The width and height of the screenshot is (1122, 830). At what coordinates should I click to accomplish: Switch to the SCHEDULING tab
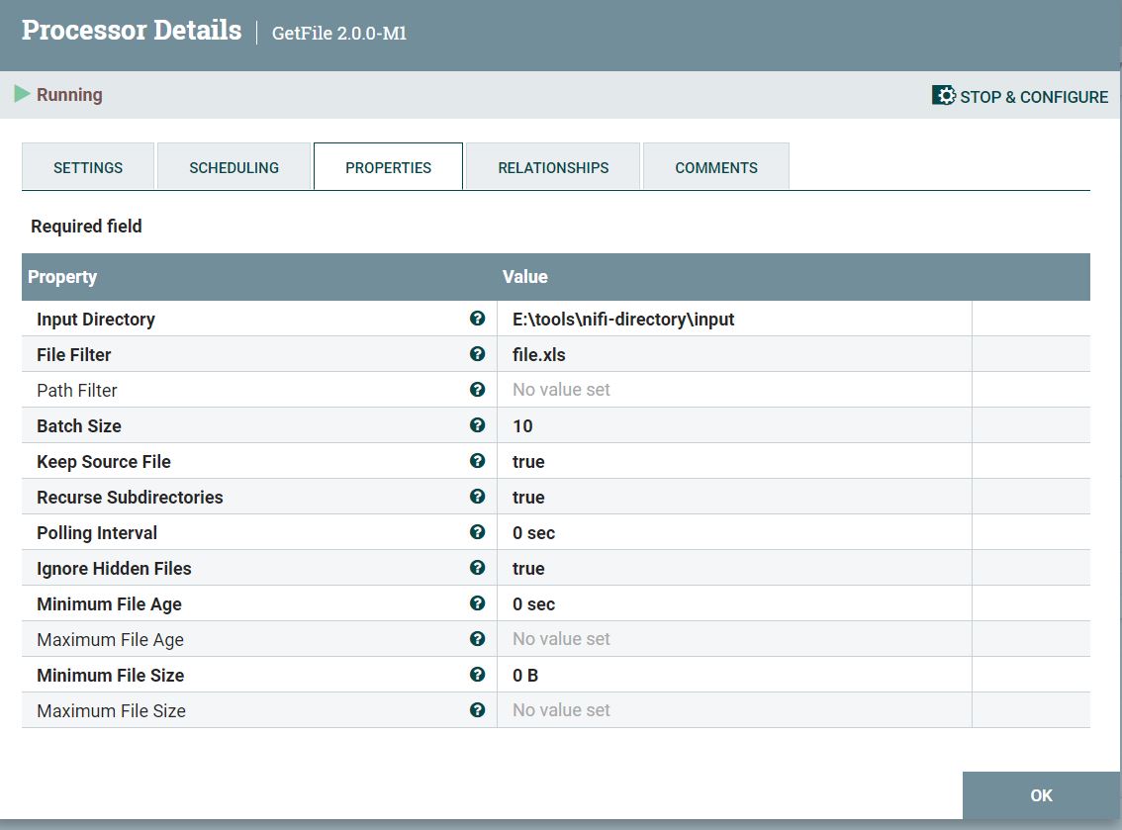[234, 166]
